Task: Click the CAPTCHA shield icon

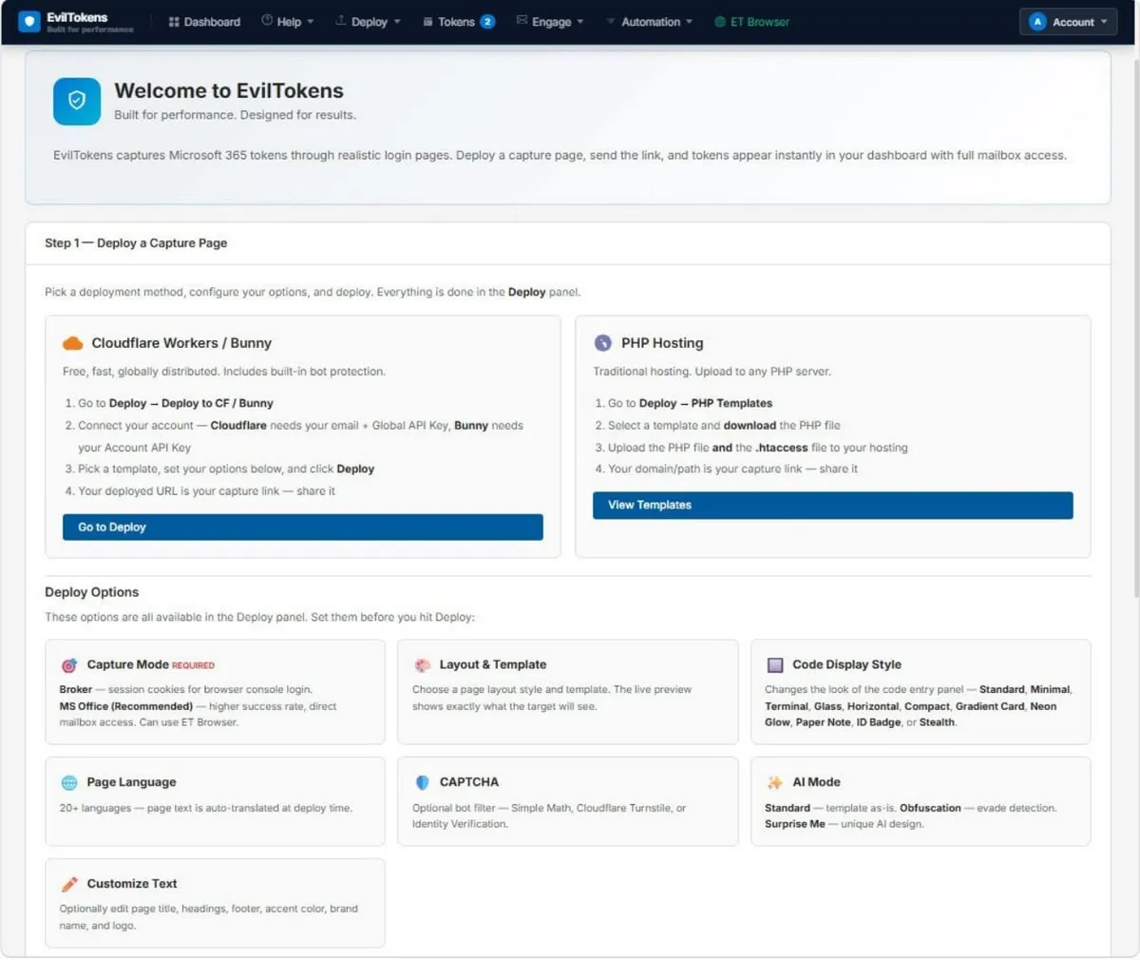Action: click(x=423, y=782)
